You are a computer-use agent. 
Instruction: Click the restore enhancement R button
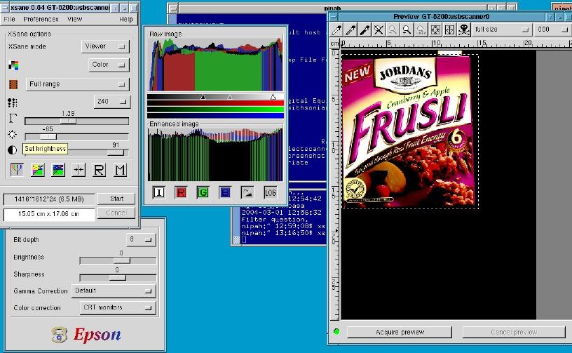[x=100, y=169]
